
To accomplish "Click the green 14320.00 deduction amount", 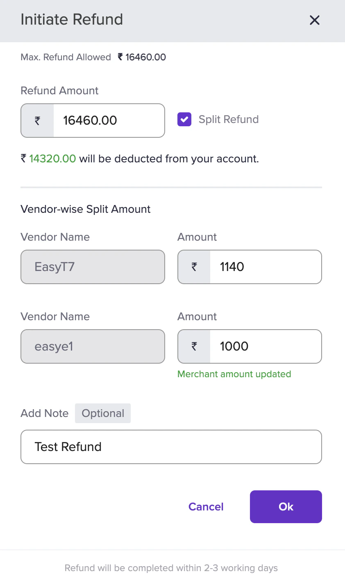I will coord(52,159).
